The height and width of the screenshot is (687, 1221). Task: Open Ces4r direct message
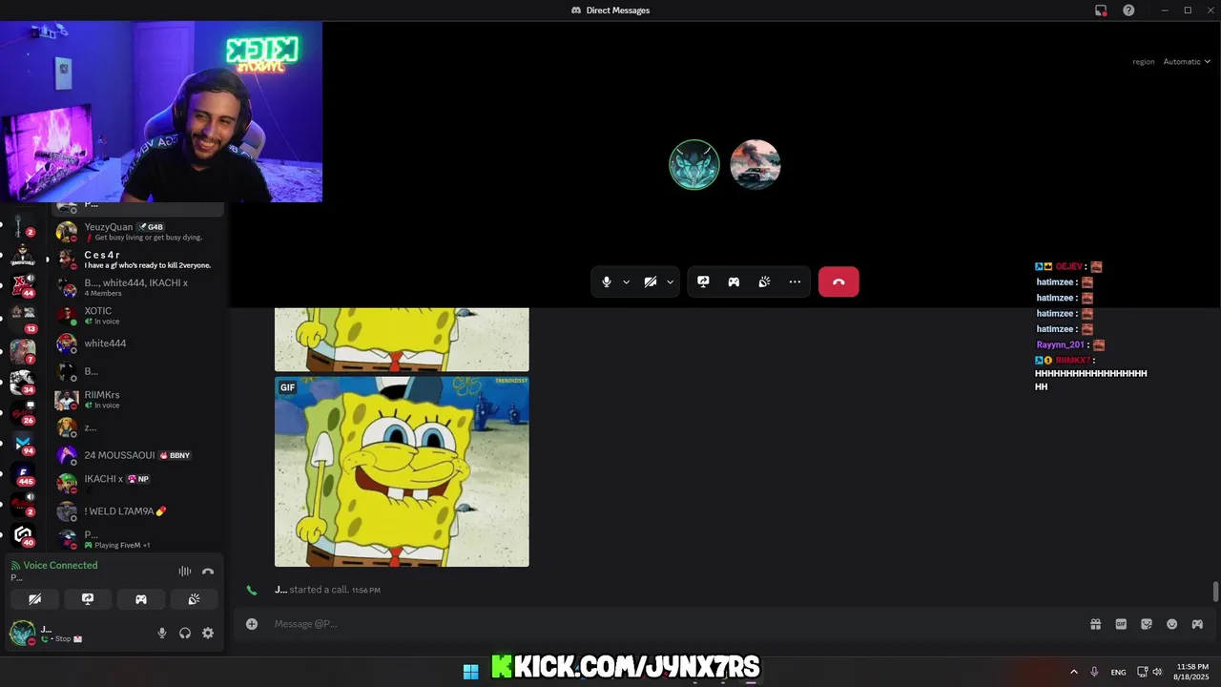[136, 260]
